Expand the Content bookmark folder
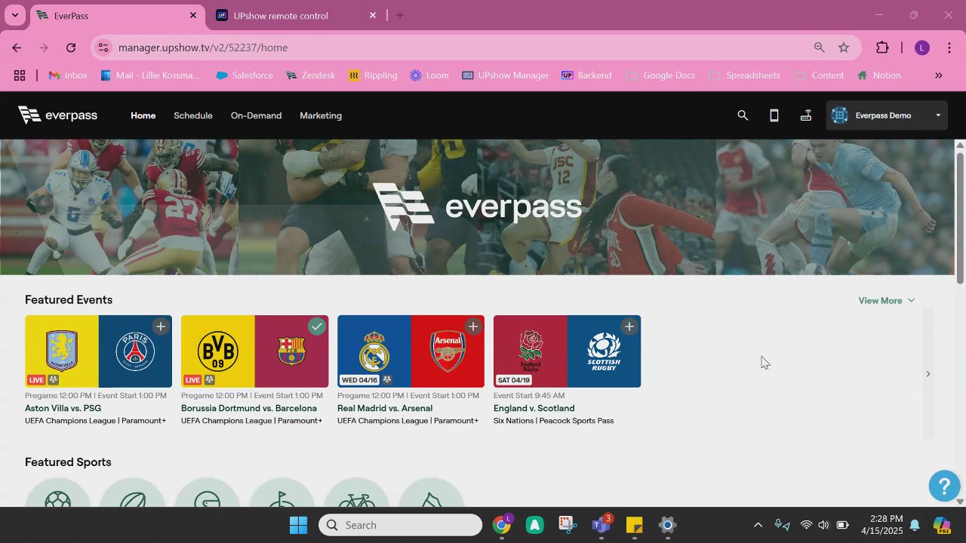Screen dimensions: 966x543 click(x=819, y=75)
